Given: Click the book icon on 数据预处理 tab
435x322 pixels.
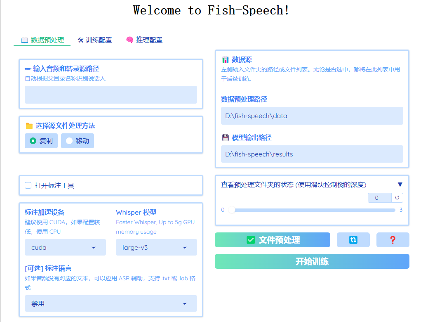Looking at the screenshot, I should click(25, 40).
